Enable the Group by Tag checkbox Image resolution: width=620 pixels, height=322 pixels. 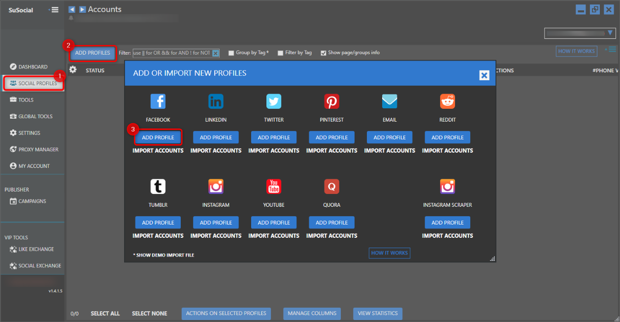point(231,53)
